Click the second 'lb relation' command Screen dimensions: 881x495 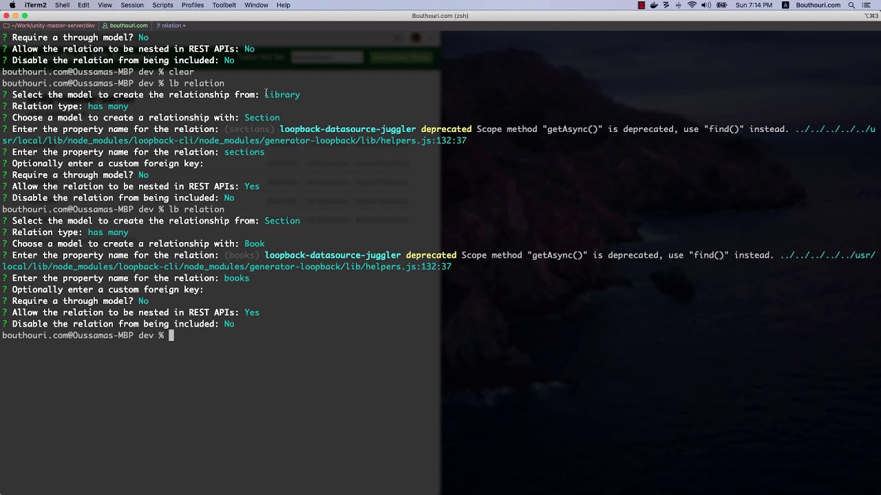[x=196, y=209]
